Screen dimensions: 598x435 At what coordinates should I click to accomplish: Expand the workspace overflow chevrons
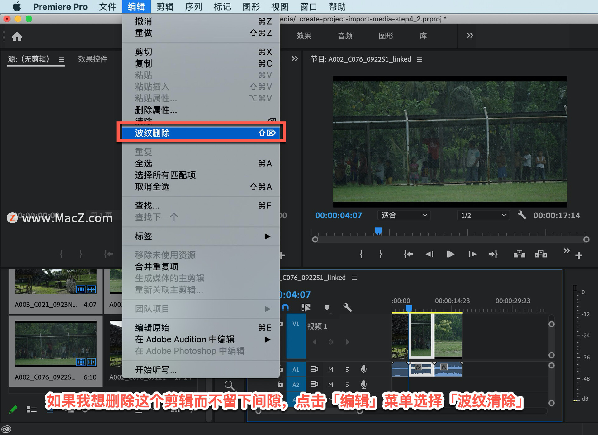pyautogui.click(x=470, y=35)
